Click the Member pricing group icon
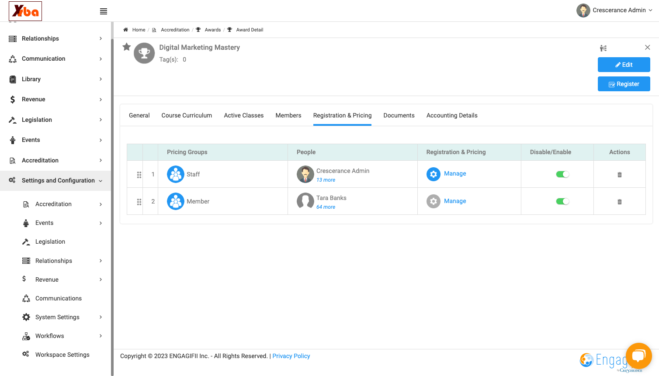Screen dimensions: 659x376 coord(176,201)
